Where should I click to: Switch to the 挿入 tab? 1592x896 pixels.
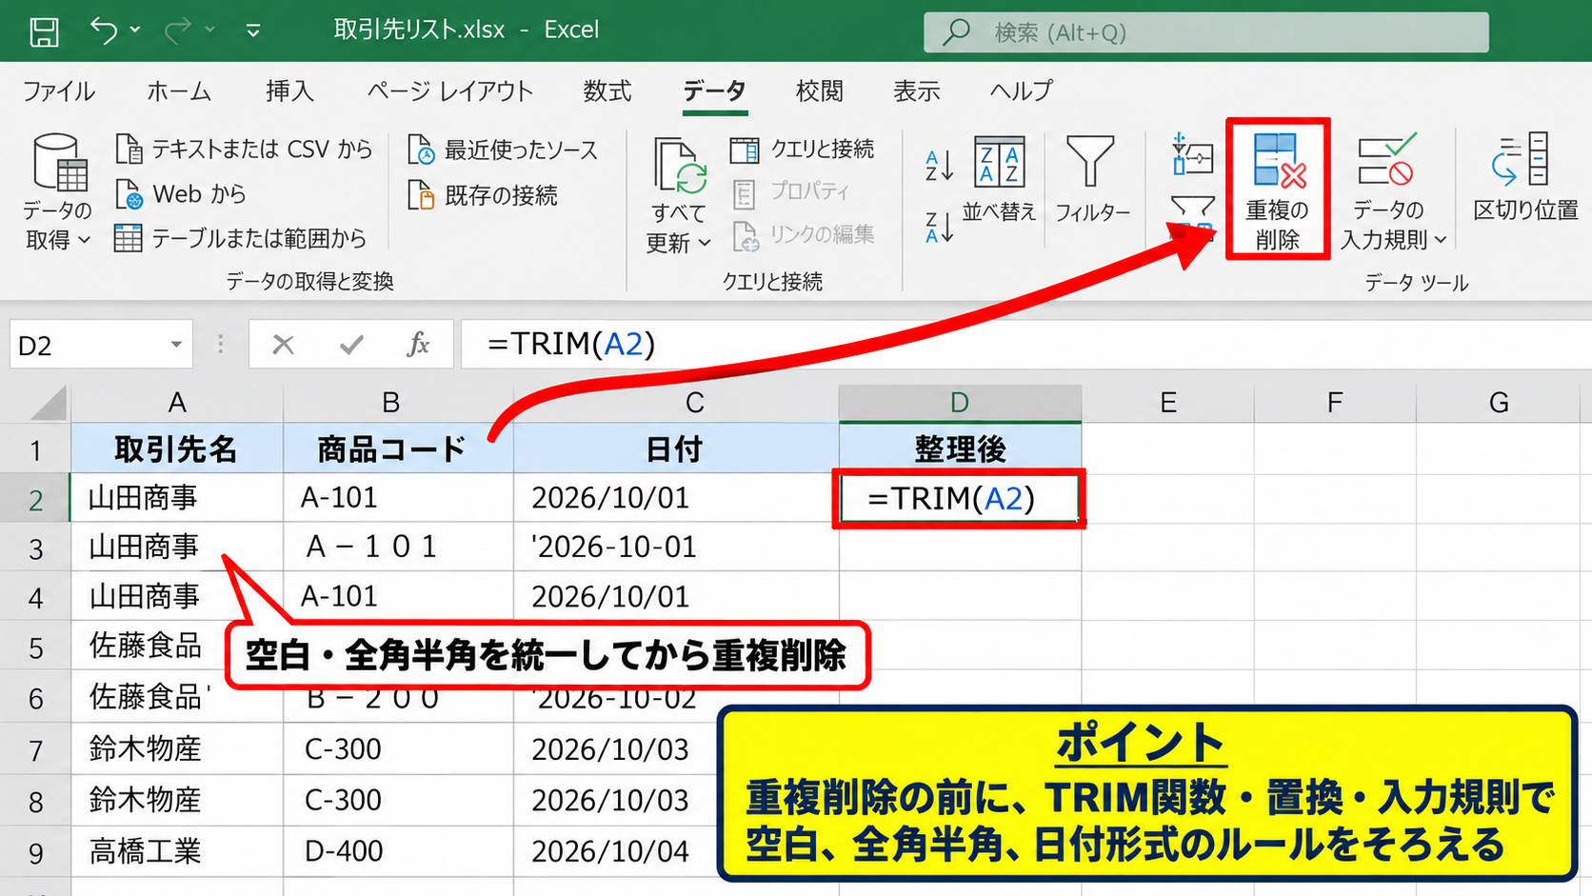(289, 91)
